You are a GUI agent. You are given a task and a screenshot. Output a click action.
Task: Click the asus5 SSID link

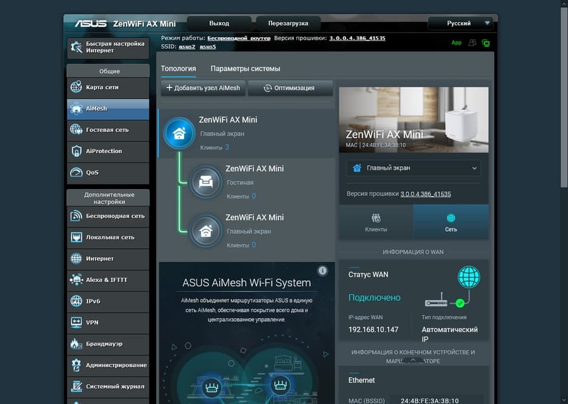coord(208,47)
